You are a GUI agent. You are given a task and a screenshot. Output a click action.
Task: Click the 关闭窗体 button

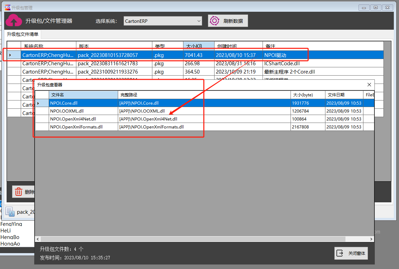point(351,253)
